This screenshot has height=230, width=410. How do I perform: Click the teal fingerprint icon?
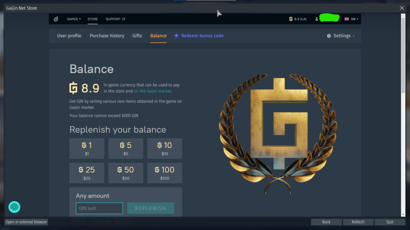point(15,207)
